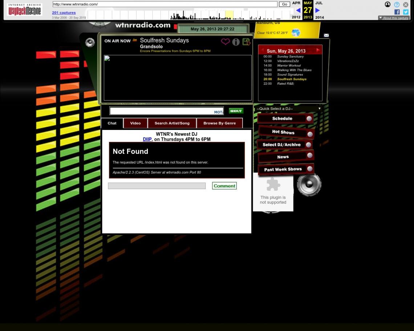Go to previous capture with left arrow
The image size is (414, 331).
pos(298,10)
